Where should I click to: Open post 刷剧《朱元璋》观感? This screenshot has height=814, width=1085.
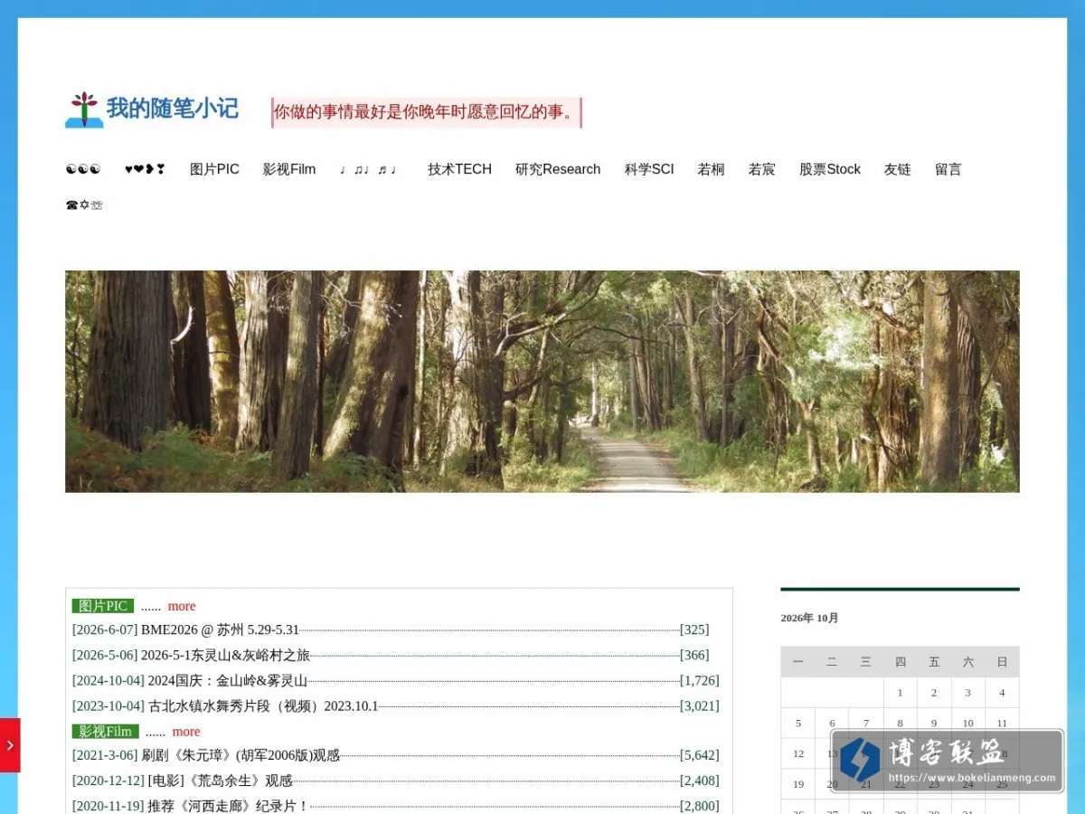pyautogui.click(x=241, y=755)
